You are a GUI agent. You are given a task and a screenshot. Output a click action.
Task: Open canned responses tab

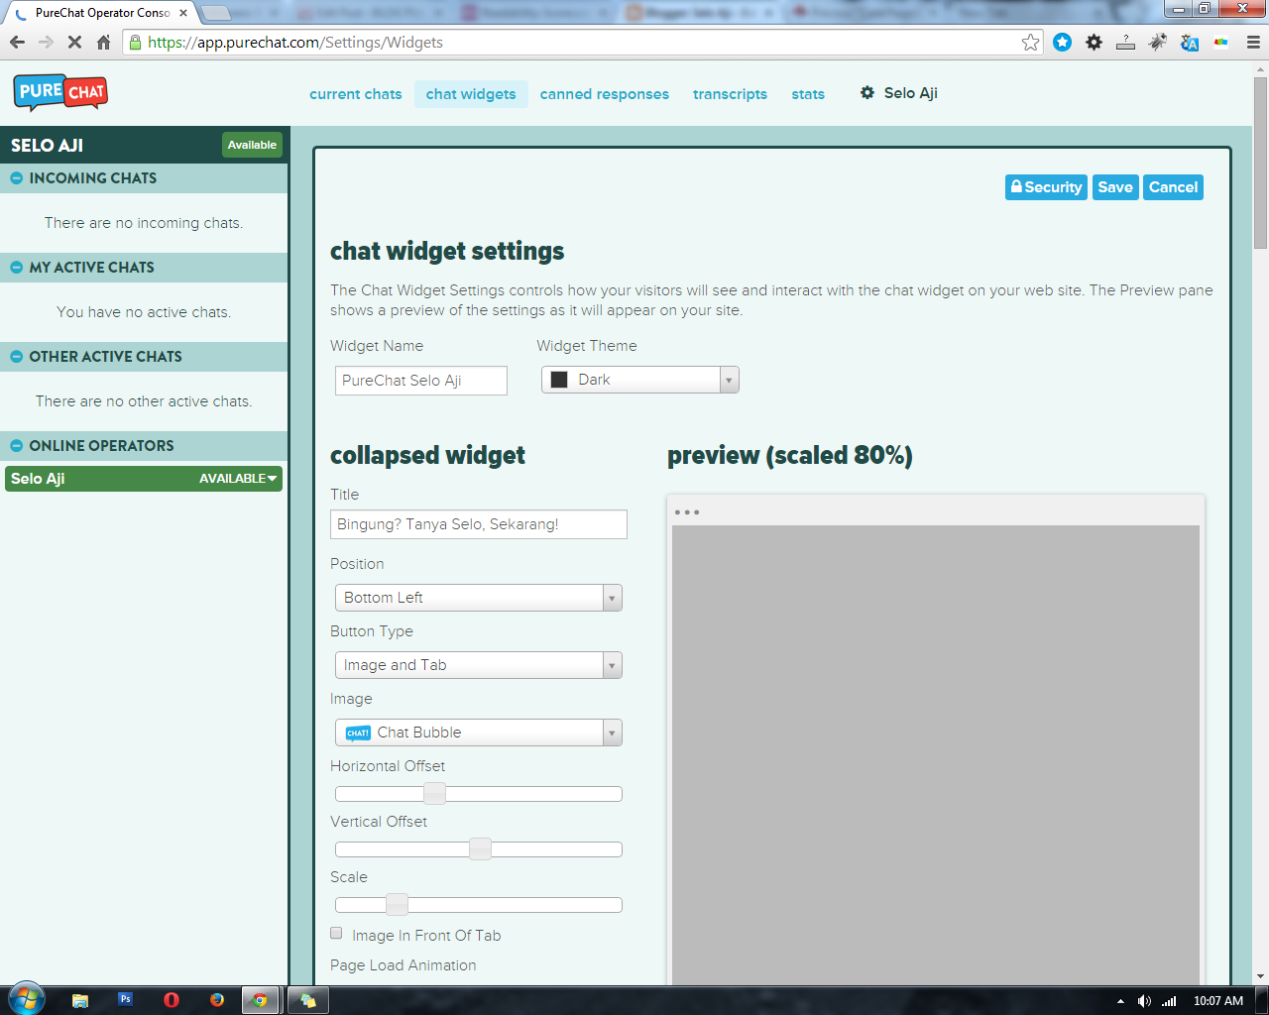(605, 94)
